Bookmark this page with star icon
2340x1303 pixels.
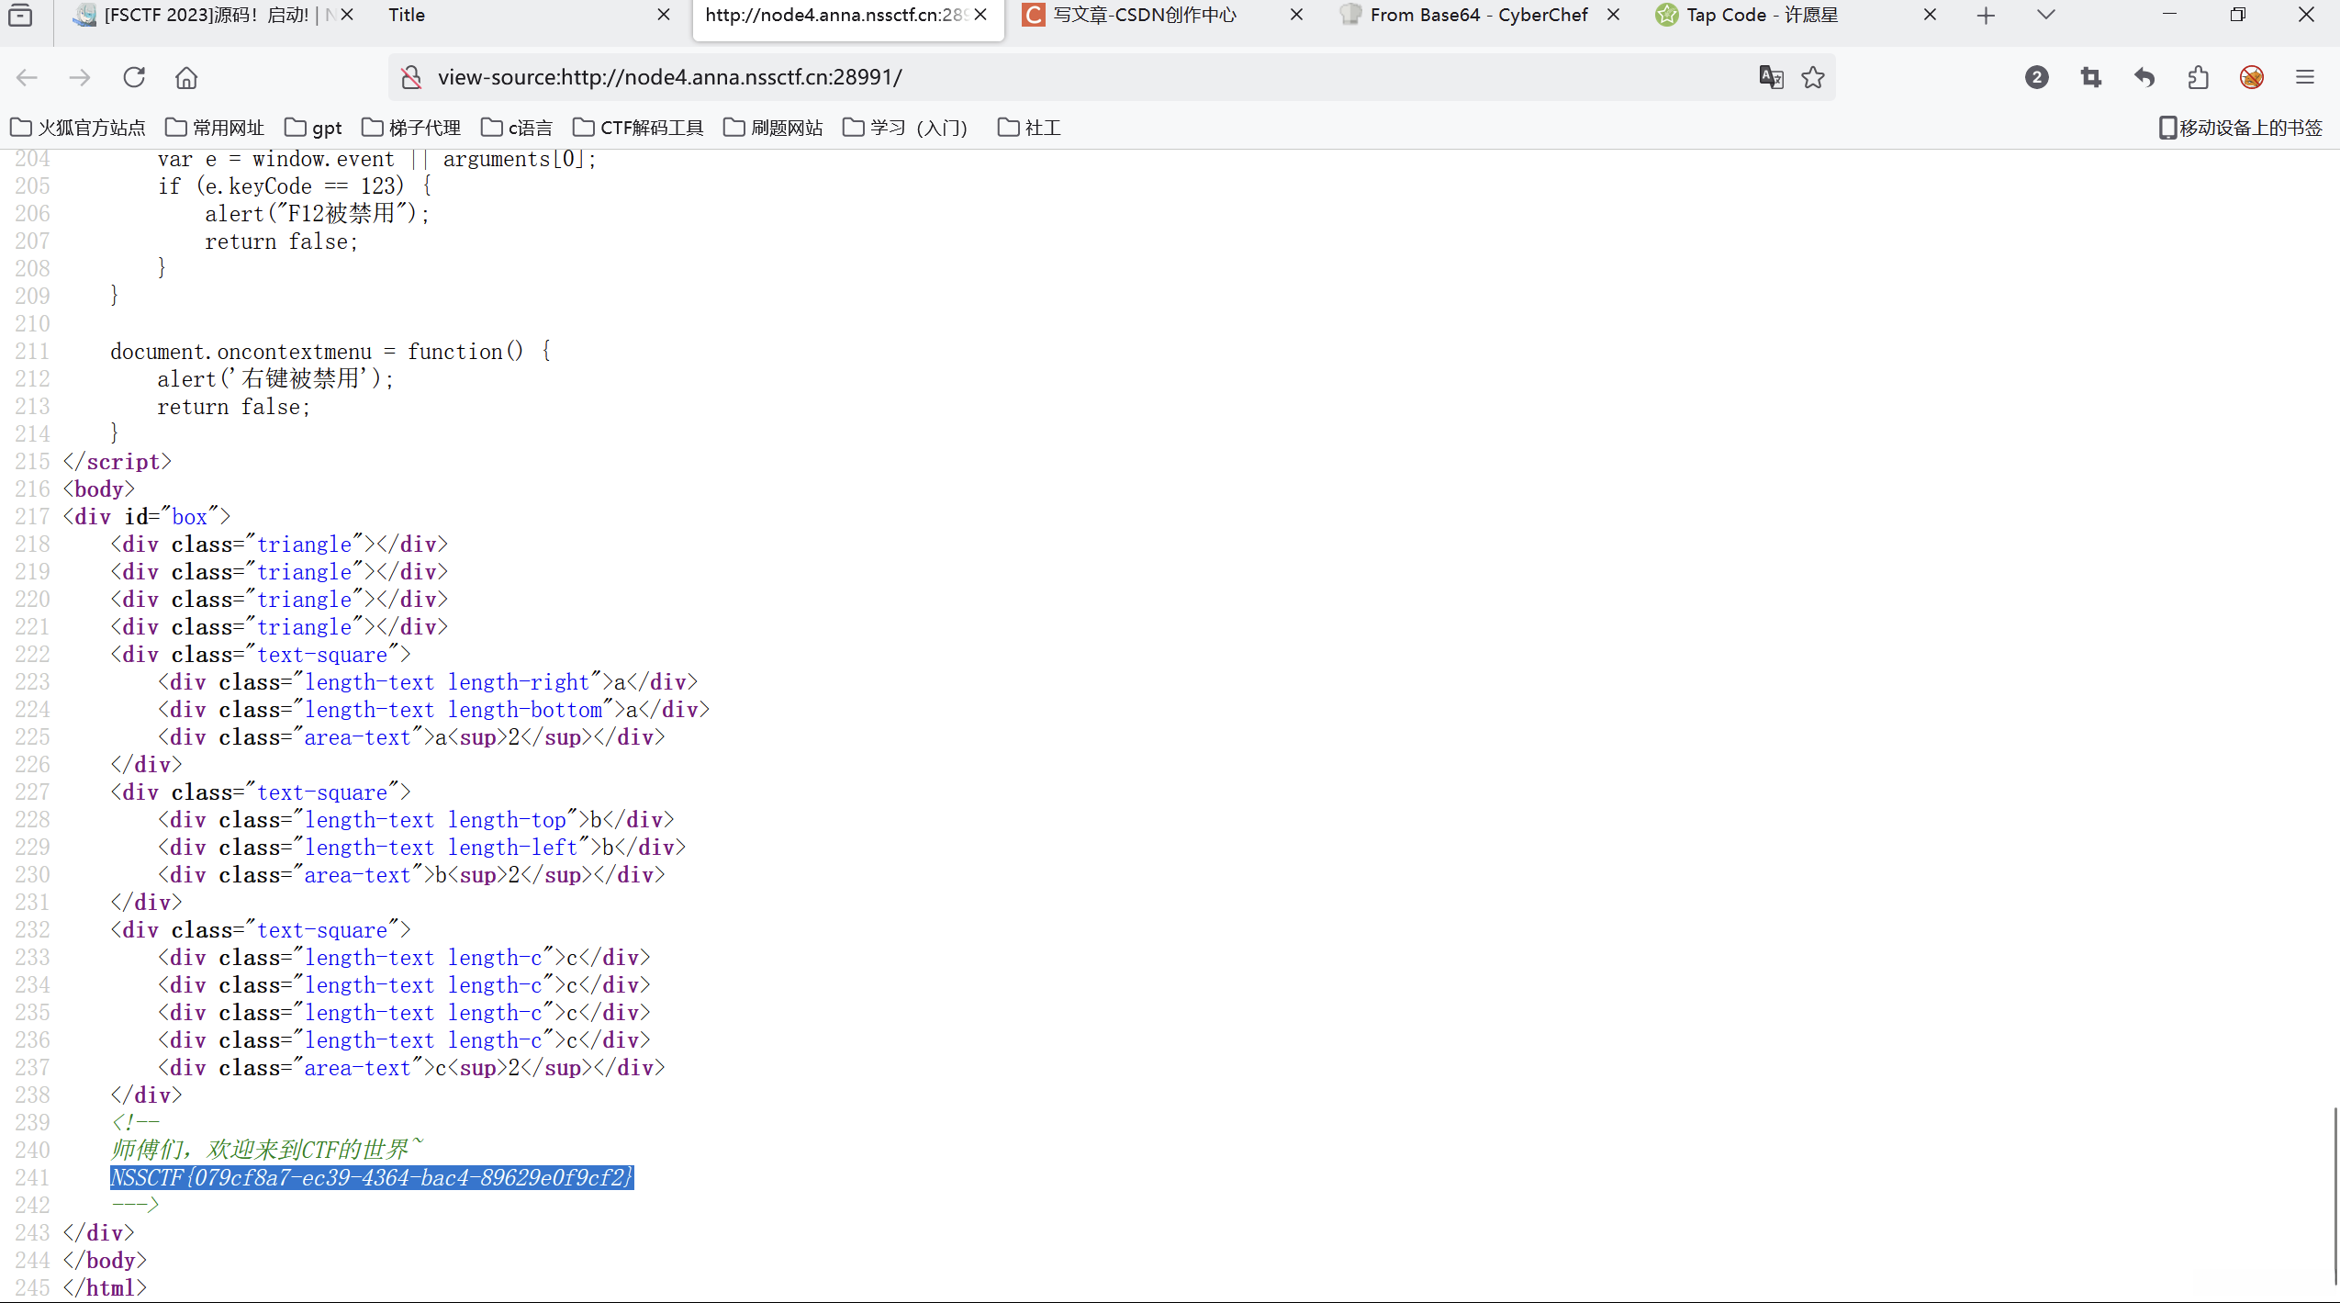click(x=1813, y=77)
